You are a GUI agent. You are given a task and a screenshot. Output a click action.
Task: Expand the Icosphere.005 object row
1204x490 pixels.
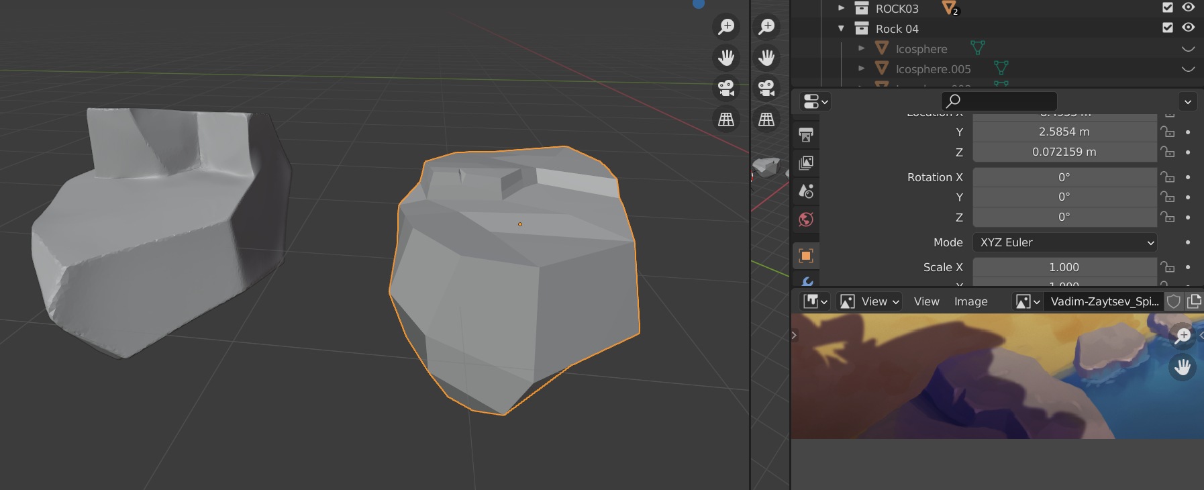click(862, 68)
